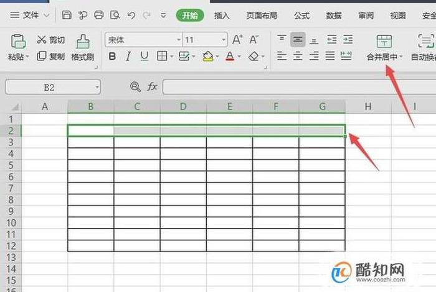Select column A header
436x292 pixels.
click(44, 106)
